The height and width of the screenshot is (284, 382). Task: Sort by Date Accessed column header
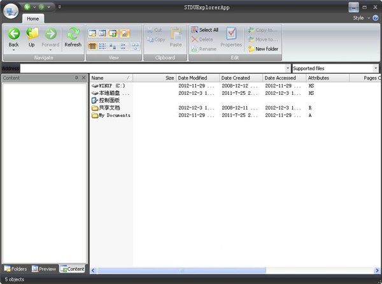285,78
